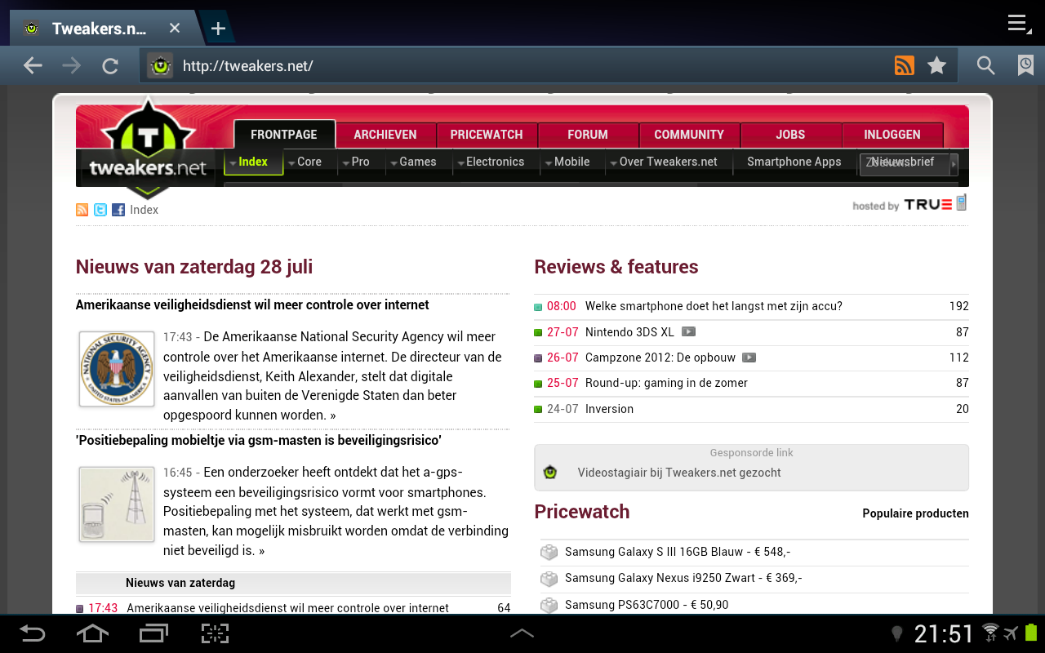This screenshot has height=653, width=1045.
Task: Open the NSA article thumbnail
Action: click(117, 369)
